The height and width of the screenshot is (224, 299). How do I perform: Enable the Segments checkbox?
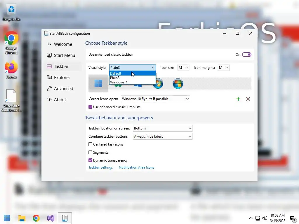[x=91, y=152]
